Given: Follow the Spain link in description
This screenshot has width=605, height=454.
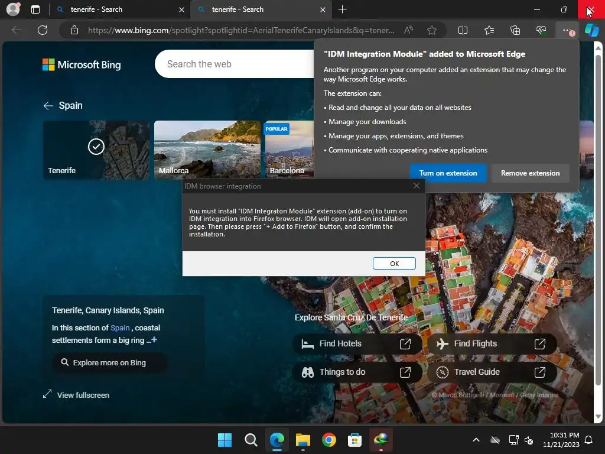Looking at the screenshot, I should [120, 327].
